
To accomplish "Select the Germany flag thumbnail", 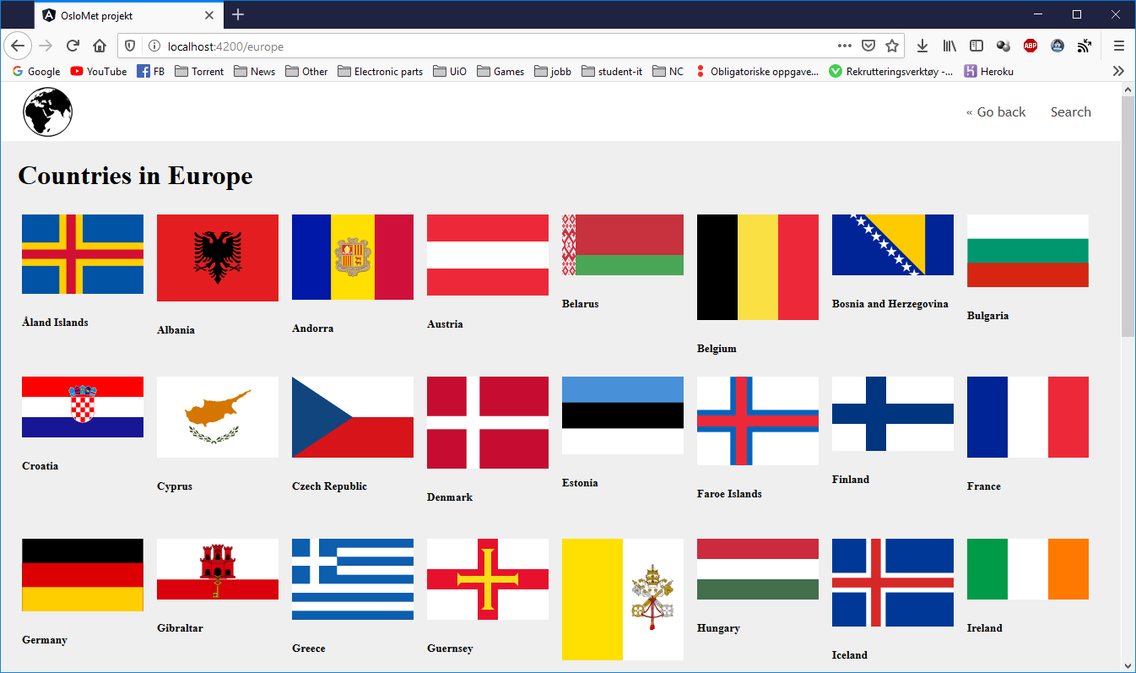I will [x=82, y=574].
